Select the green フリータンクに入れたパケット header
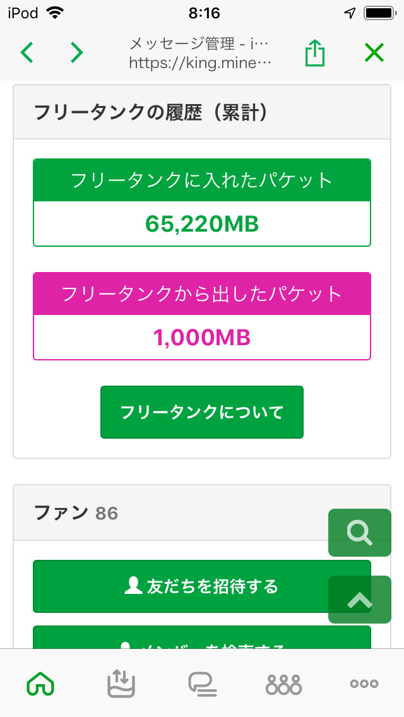 202,181
